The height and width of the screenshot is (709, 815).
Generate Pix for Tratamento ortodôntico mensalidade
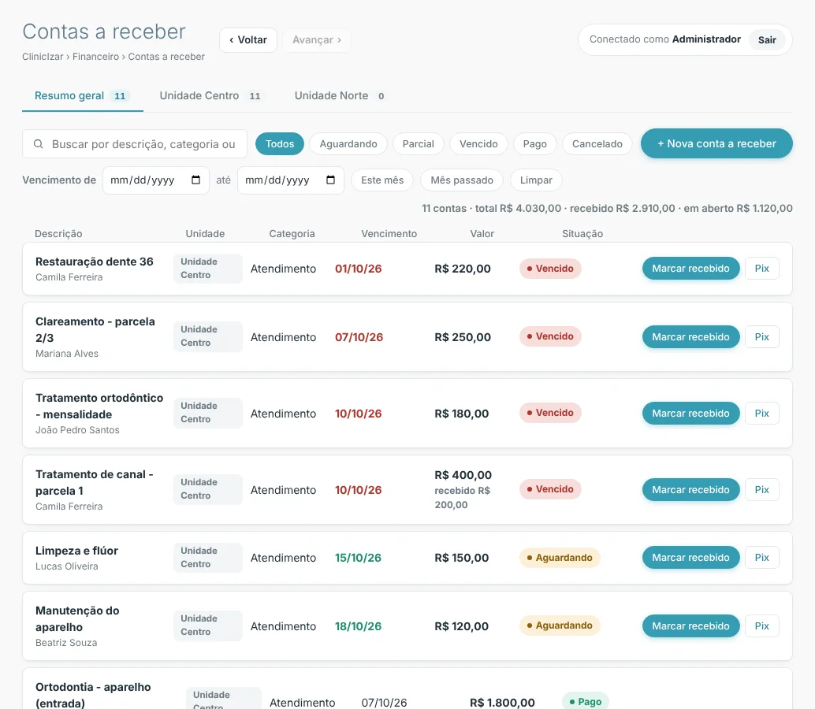coord(761,414)
